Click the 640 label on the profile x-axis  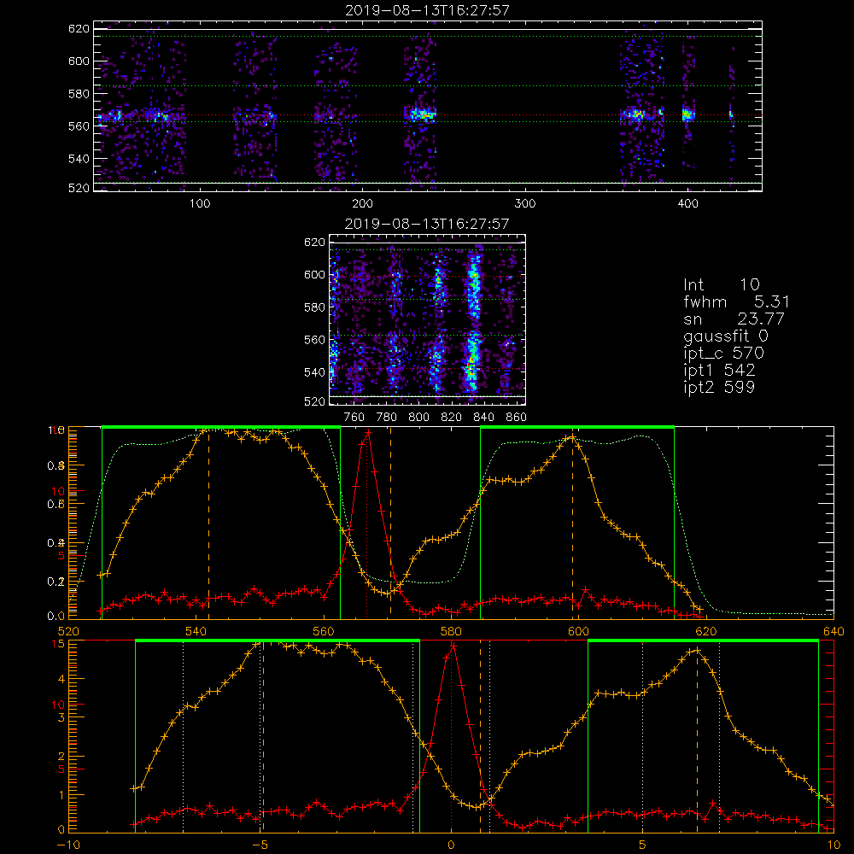(834, 631)
